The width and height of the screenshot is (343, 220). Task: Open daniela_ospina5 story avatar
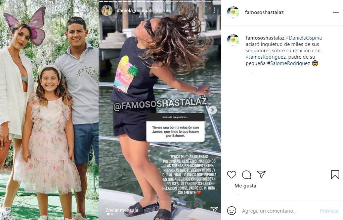107,10
